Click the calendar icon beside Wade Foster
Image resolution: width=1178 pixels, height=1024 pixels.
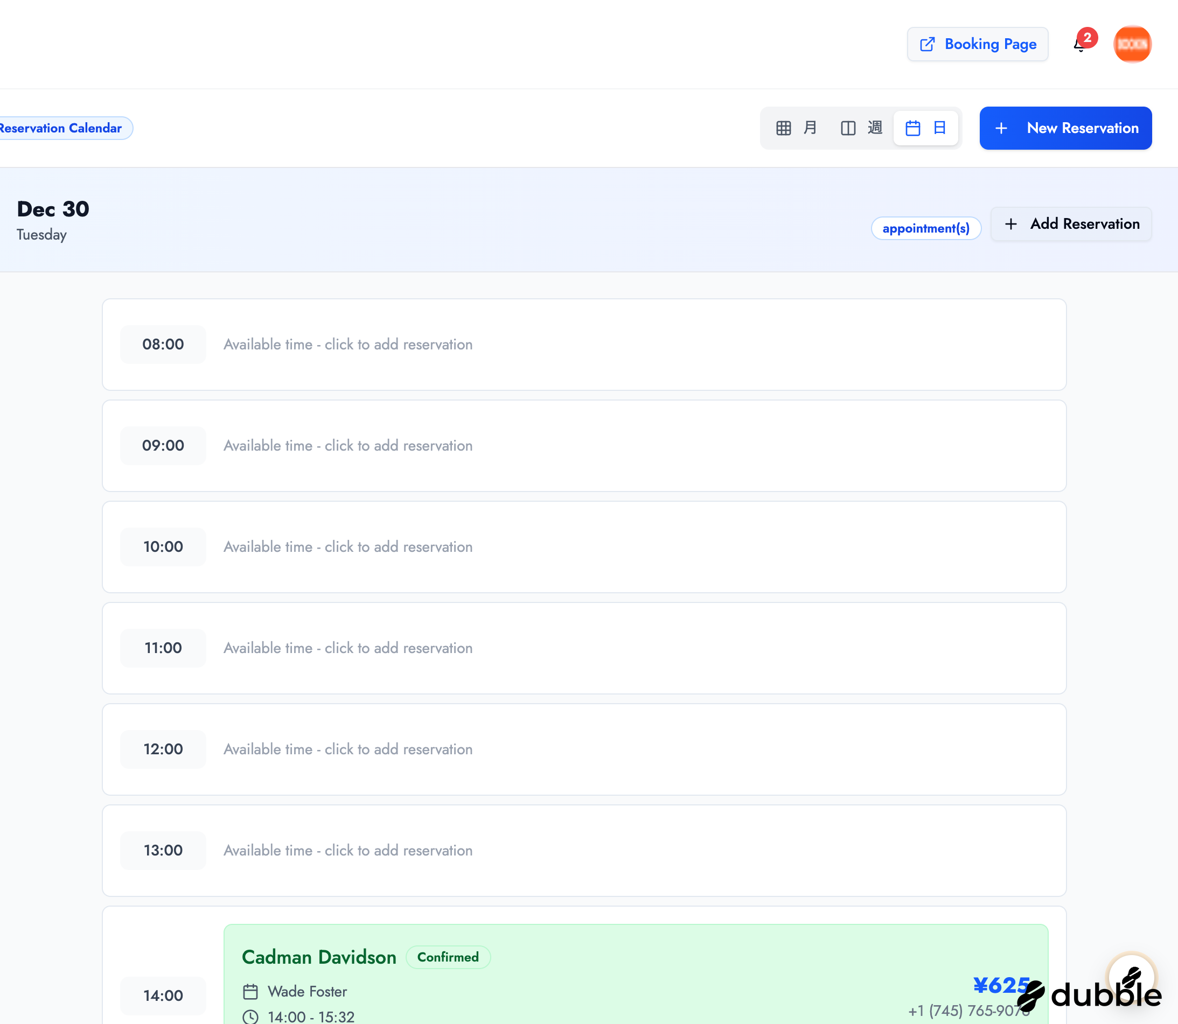tap(250, 992)
